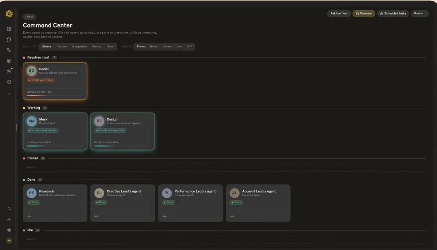The image size is (437, 250).
Task: Click the Needs your reply badge on Social
Action: (x=41, y=80)
